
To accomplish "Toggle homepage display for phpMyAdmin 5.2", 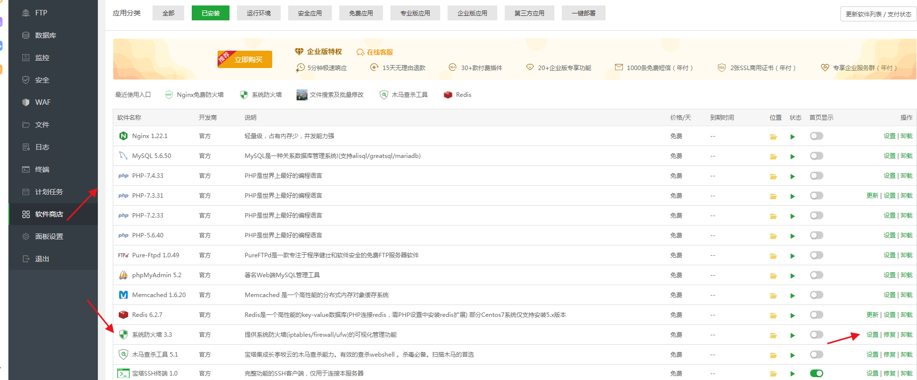I will pyautogui.click(x=816, y=275).
